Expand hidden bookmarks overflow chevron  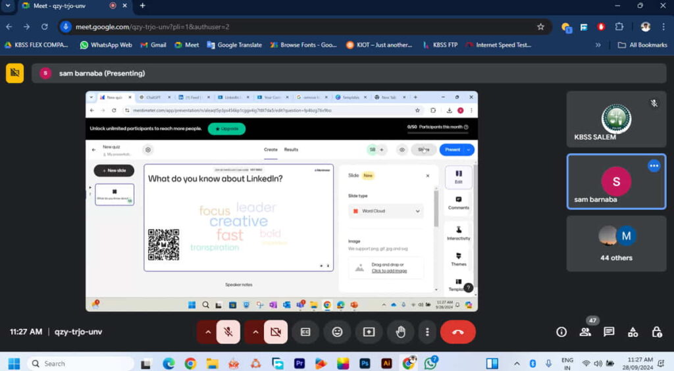click(598, 45)
